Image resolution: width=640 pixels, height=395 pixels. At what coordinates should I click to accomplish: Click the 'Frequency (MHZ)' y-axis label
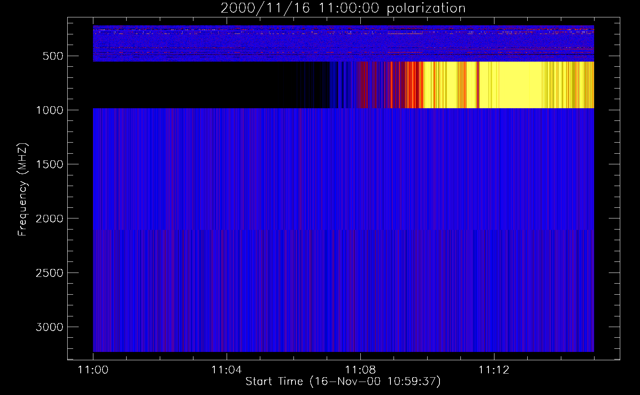coord(22,190)
